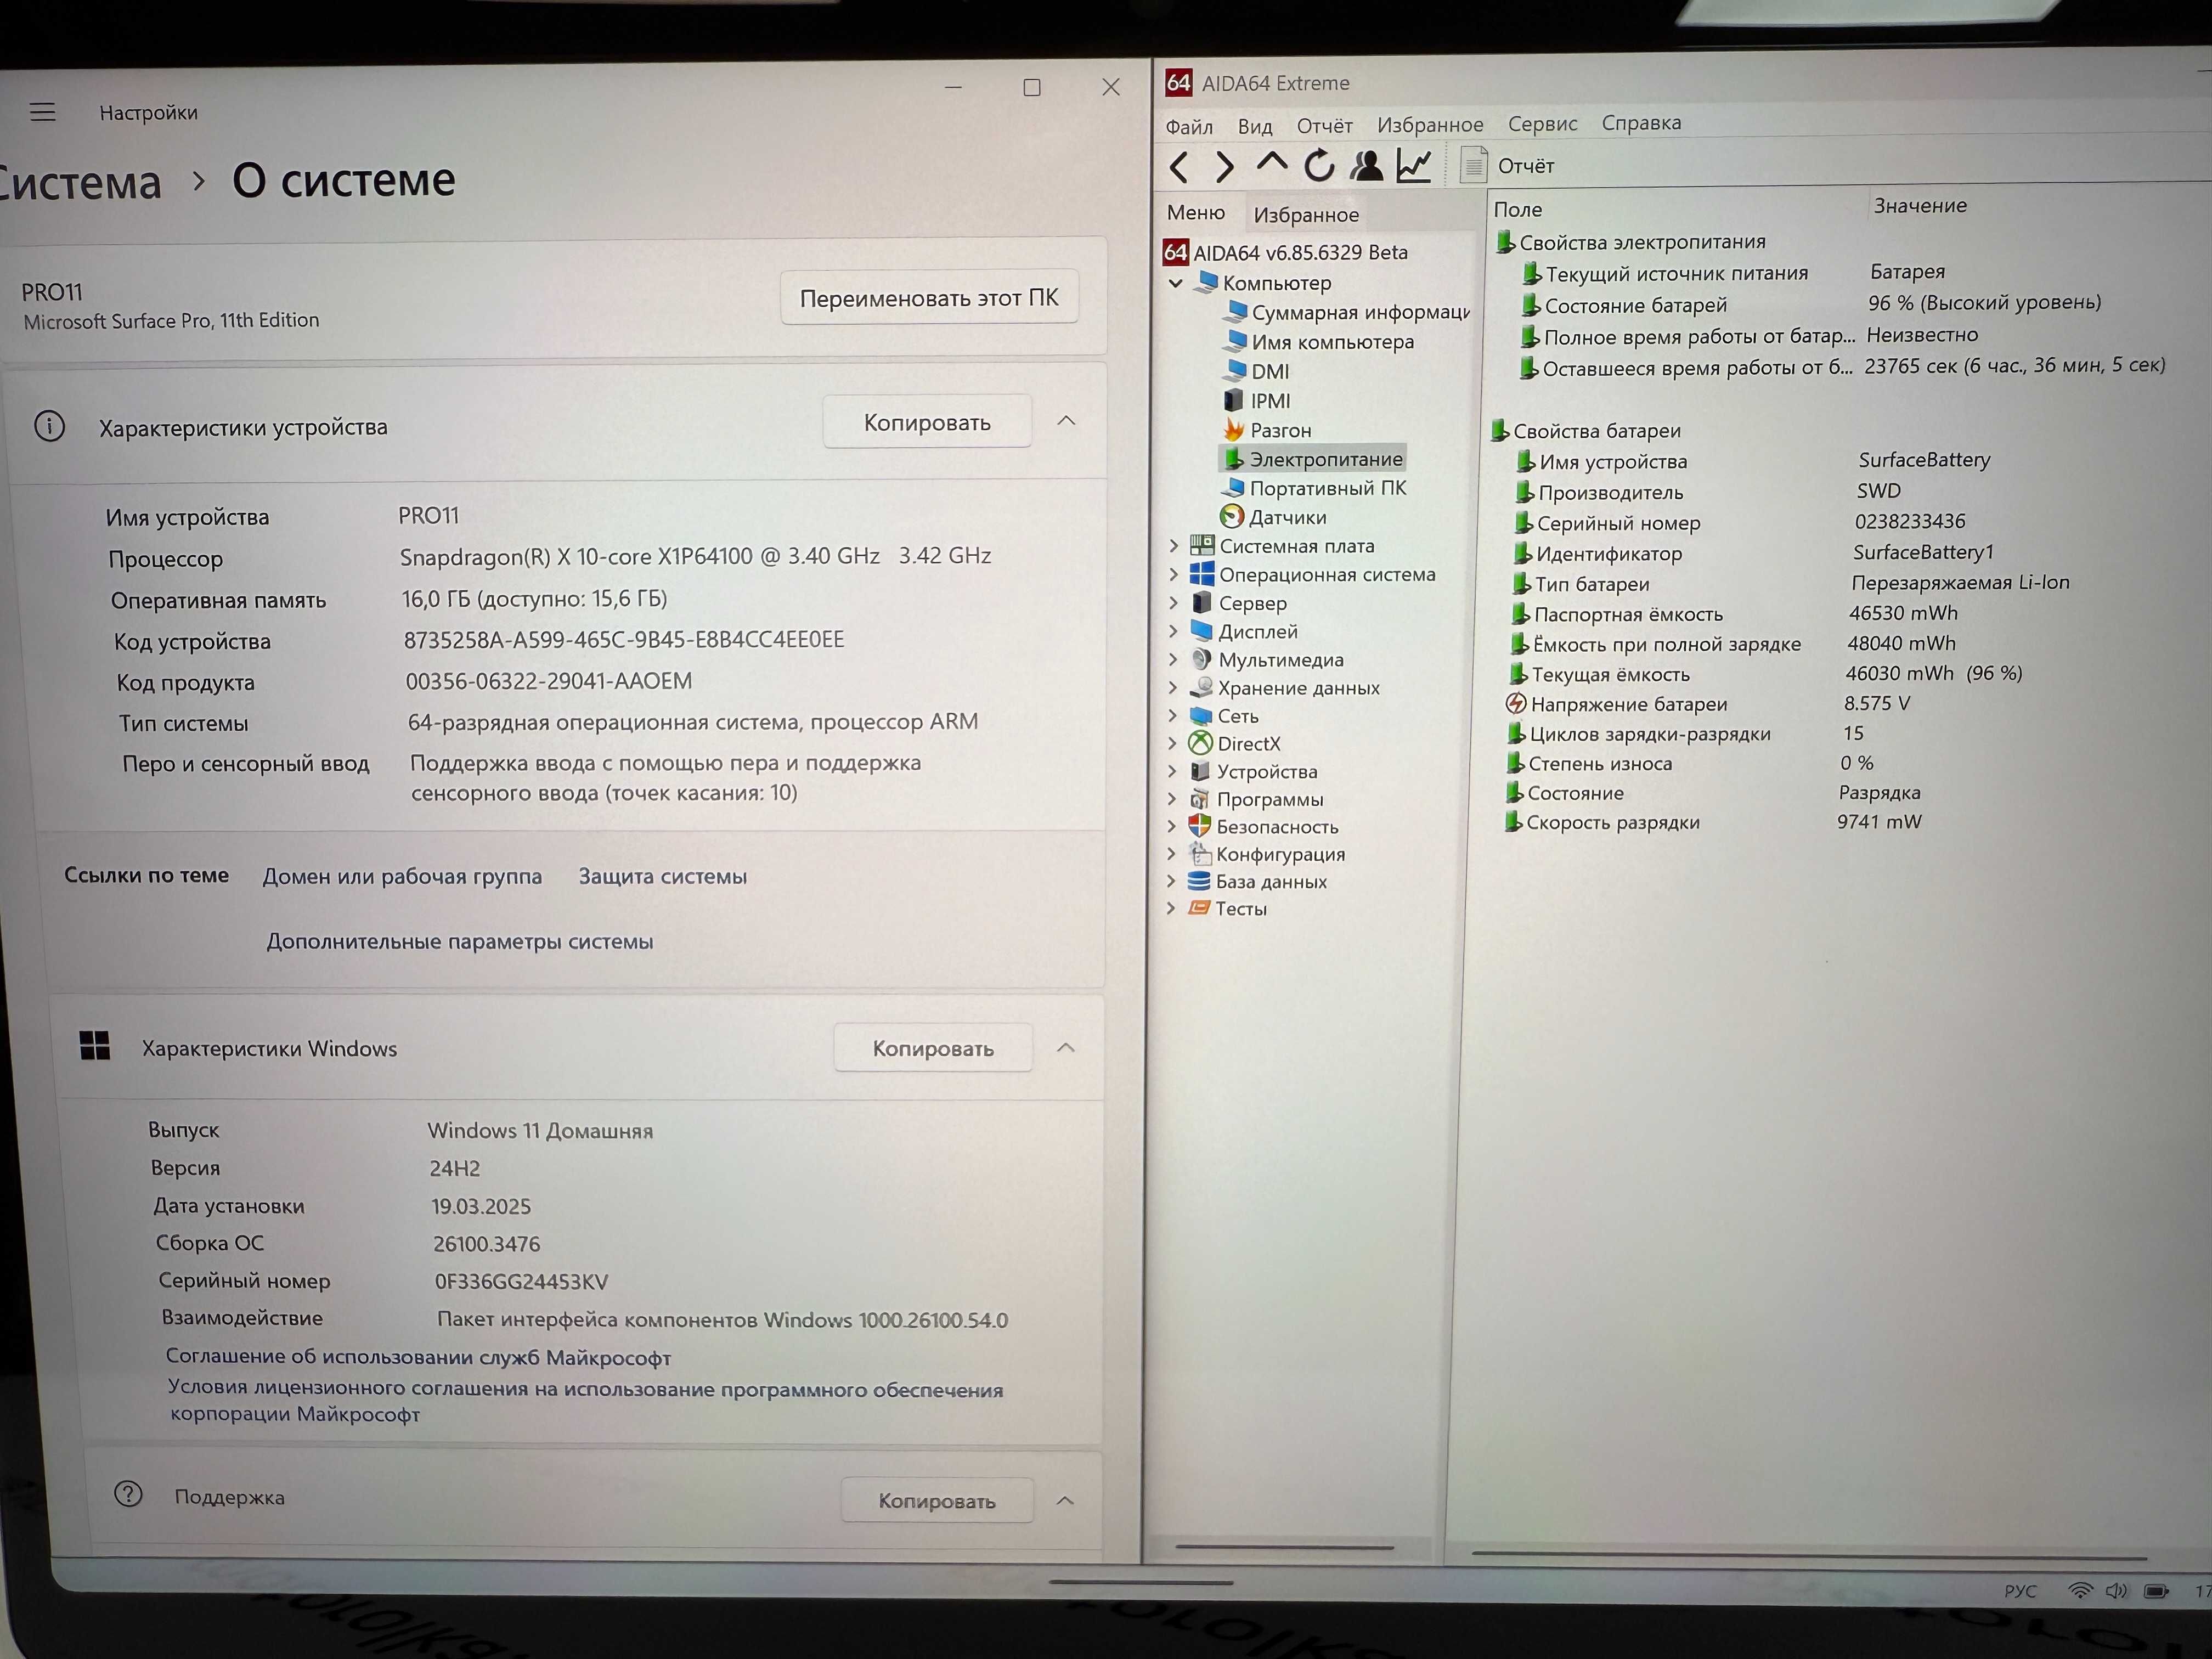Click the AIDA64 forward navigation arrow
The height and width of the screenshot is (1659, 2212).
click(x=1225, y=166)
